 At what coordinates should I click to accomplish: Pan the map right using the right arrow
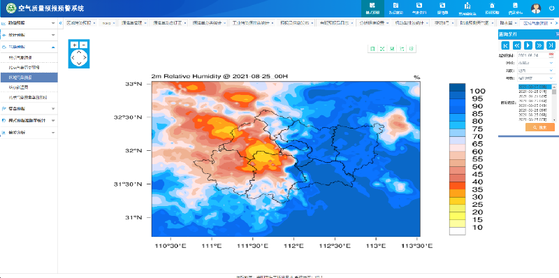[x=85, y=57]
